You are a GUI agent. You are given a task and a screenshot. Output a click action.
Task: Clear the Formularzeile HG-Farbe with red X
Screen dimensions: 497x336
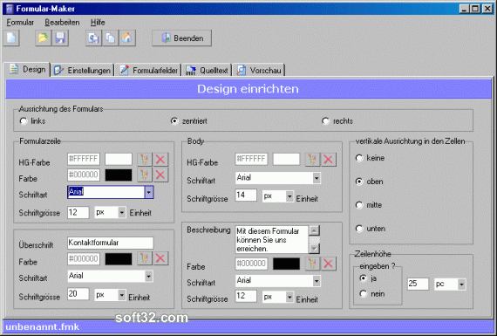click(160, 160)
